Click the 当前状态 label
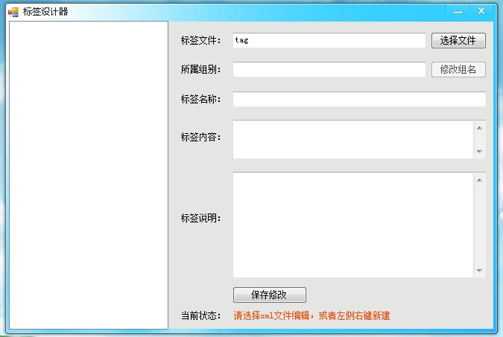 pos(200,315)
